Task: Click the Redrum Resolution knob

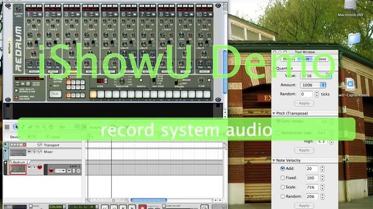Action: pyautogui.click(x=122, y=81)
